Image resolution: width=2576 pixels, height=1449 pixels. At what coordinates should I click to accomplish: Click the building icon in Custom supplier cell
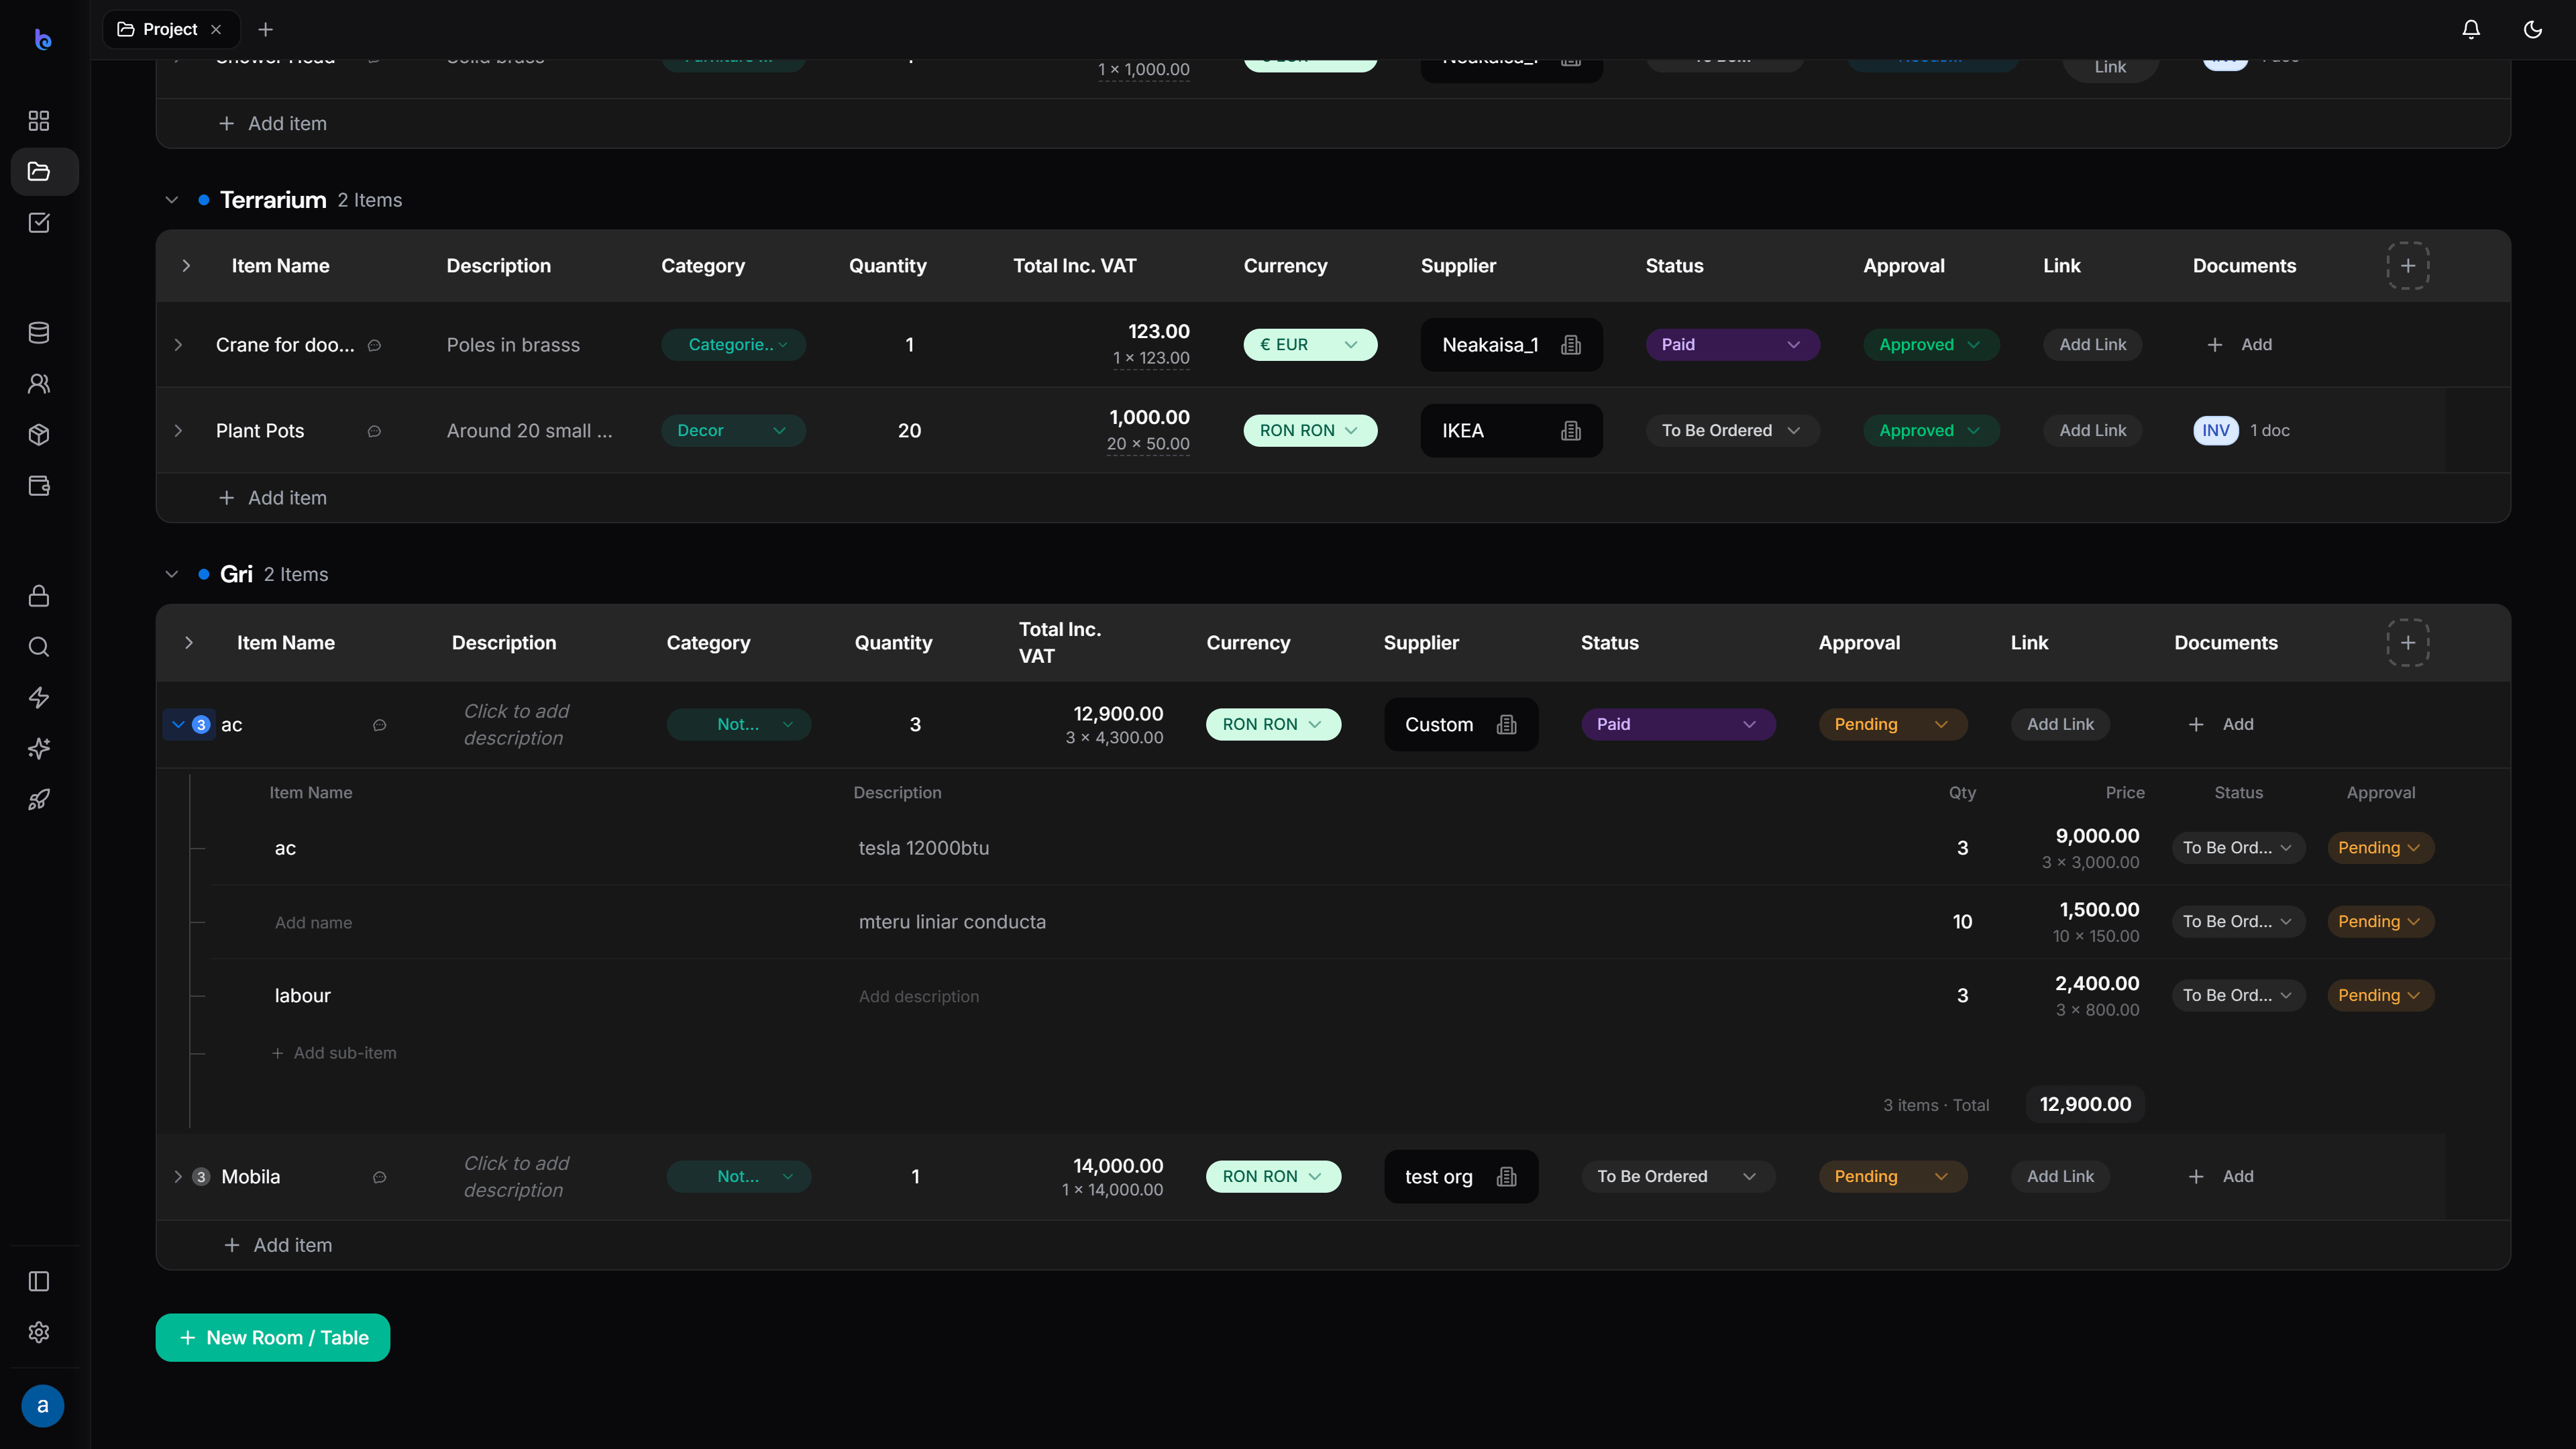(x=1507, y=725)
